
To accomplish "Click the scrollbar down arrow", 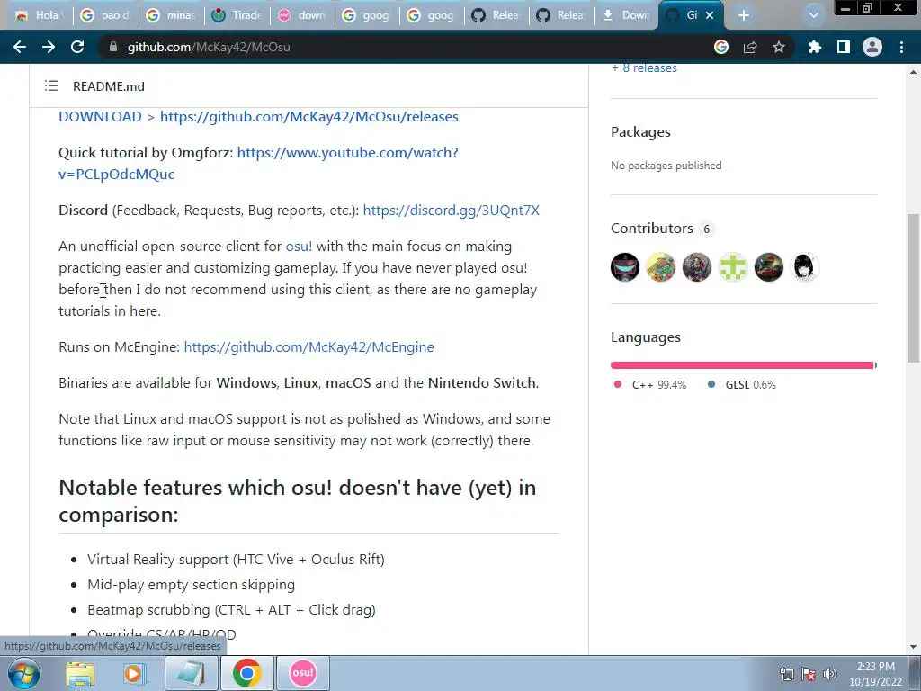I will pyautogui.click(x=914, y=648).
